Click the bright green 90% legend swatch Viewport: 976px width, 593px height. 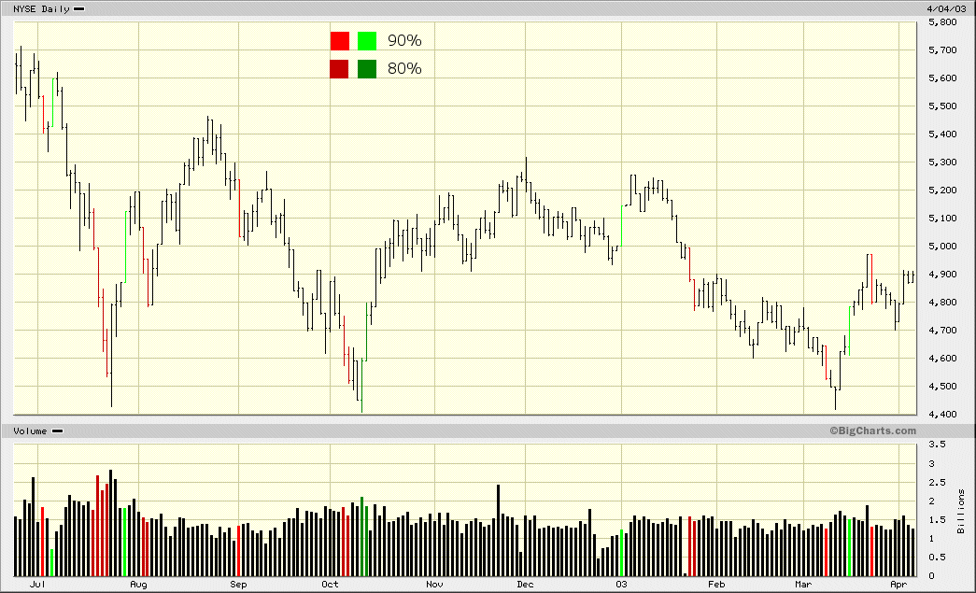coord(367,41)
